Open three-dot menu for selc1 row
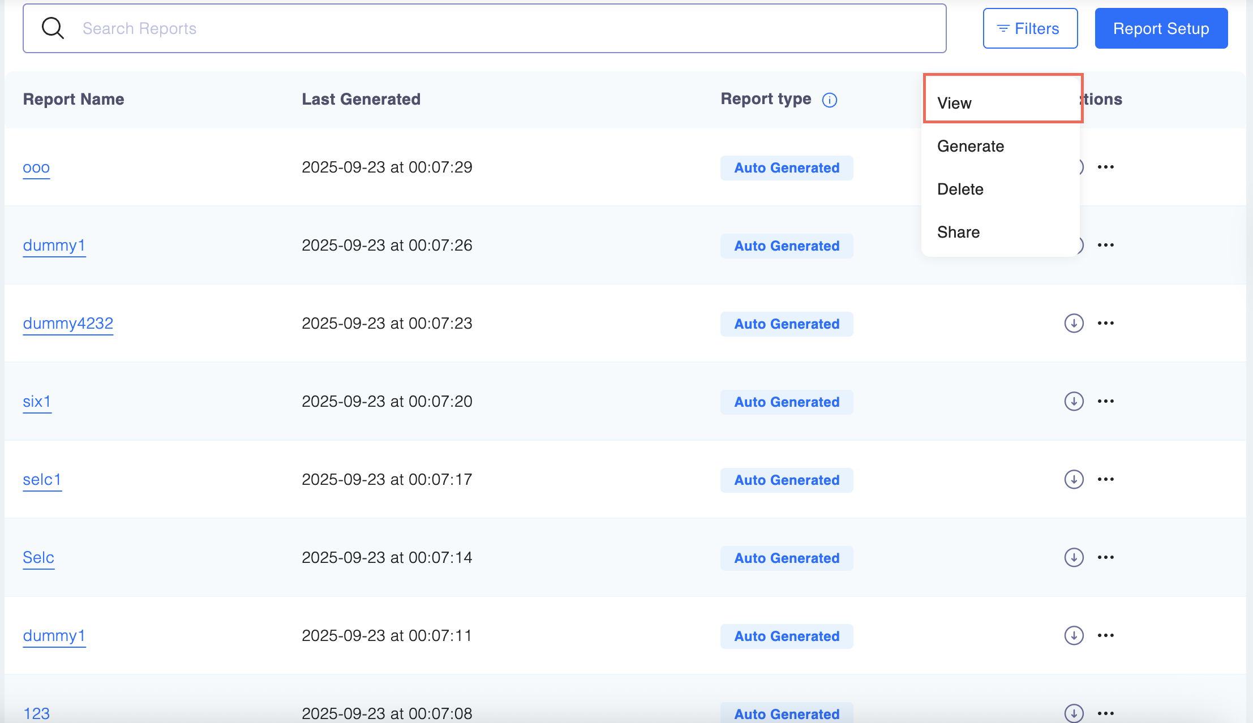The image size is (1253, 723). (1105, 479)
